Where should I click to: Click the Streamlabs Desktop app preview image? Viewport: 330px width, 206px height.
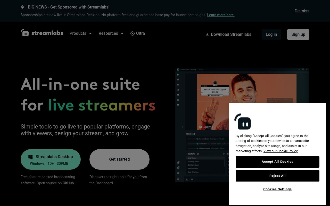(x=242, y=125)
